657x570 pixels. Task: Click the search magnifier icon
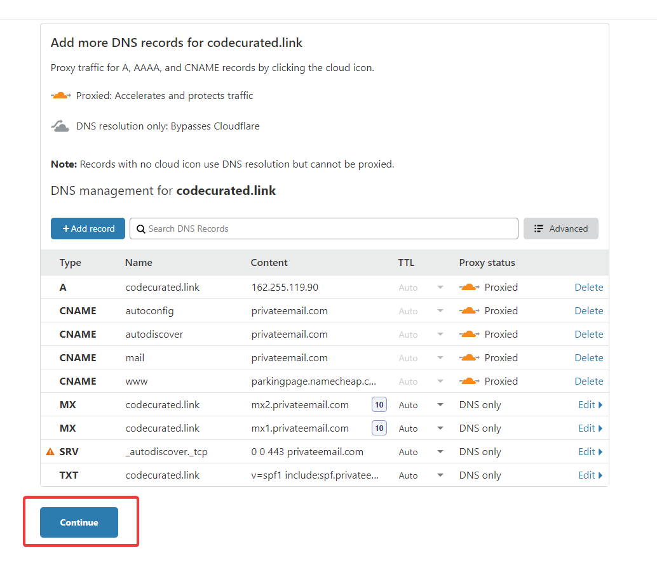pos(141,229)
